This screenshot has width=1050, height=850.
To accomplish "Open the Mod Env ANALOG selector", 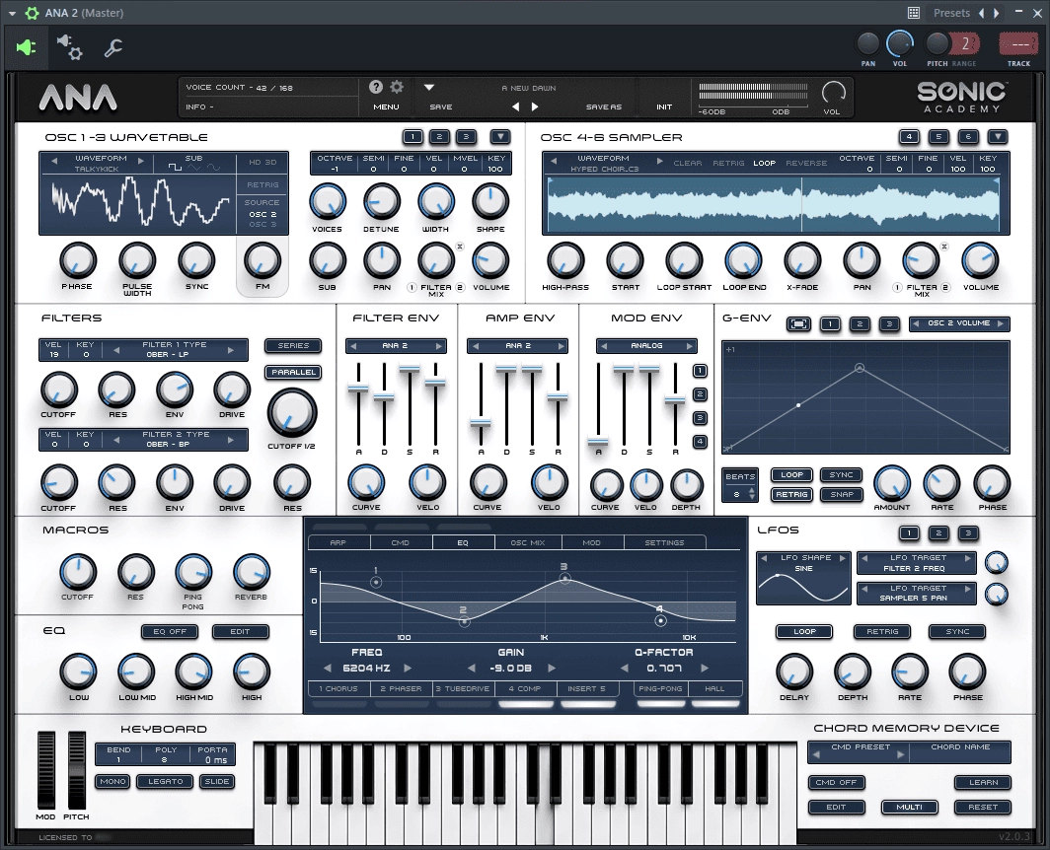I will (646, 346).
